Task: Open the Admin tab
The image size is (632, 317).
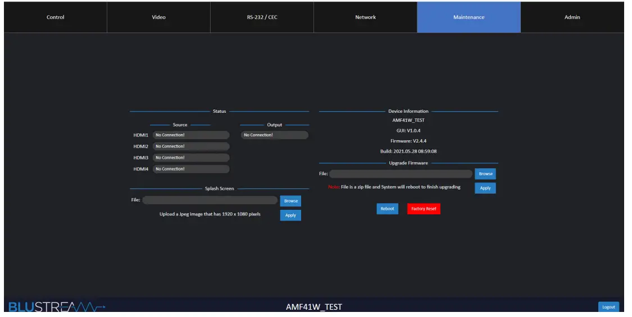Action: [x=572, y=17]
